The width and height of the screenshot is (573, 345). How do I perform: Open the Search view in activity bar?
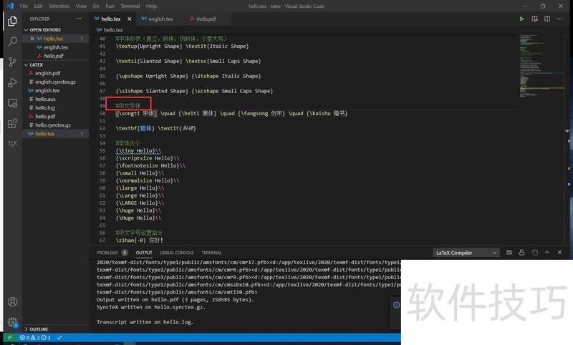point(12,42)
